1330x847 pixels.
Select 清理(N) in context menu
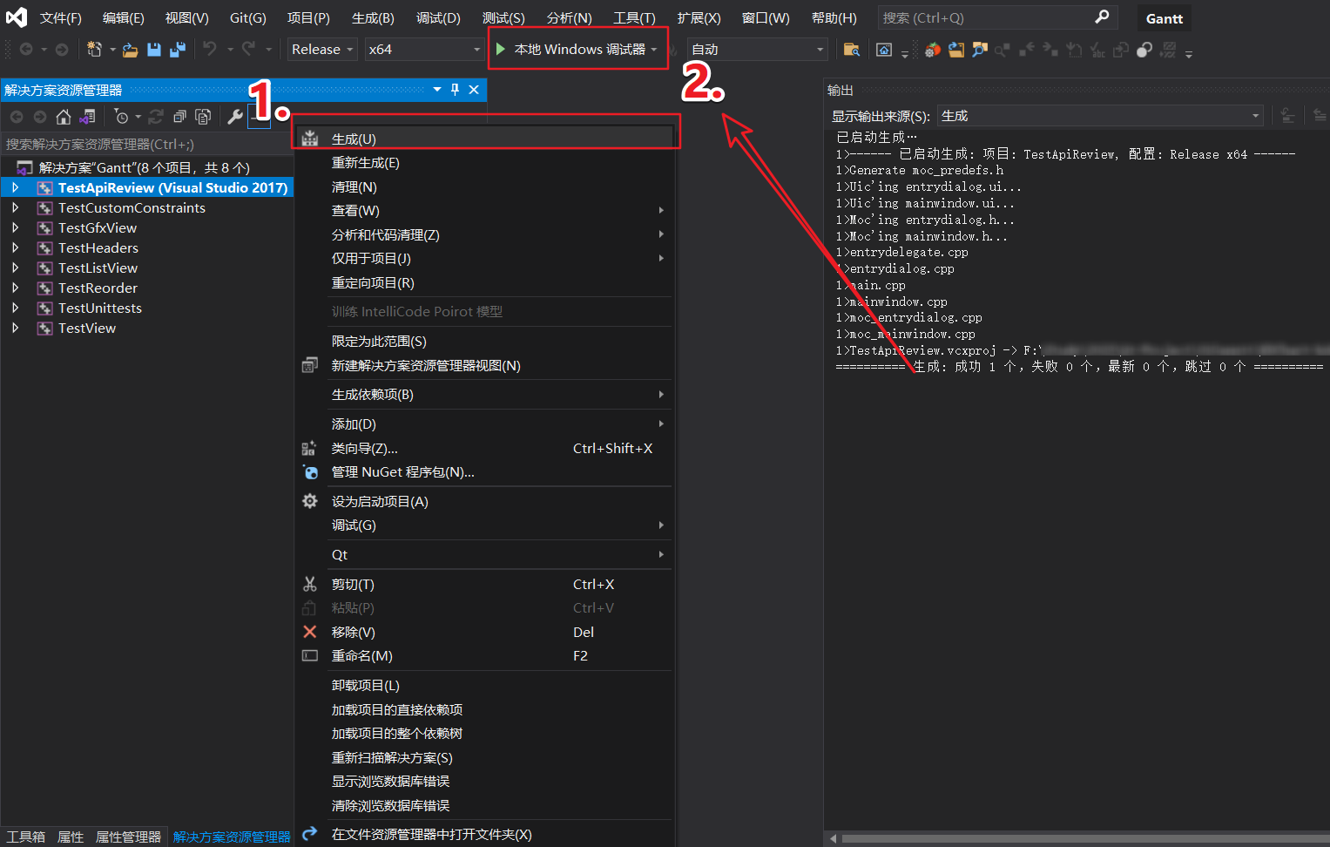(484, 186)
